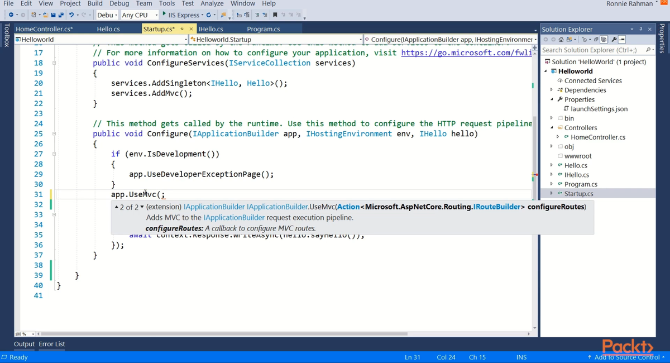
Task: Click the Bookmark toolbar icon
Action: (275, 15)
